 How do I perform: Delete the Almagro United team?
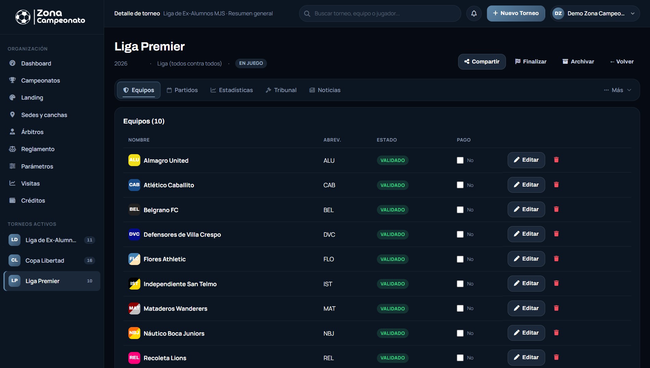point(556,160)
